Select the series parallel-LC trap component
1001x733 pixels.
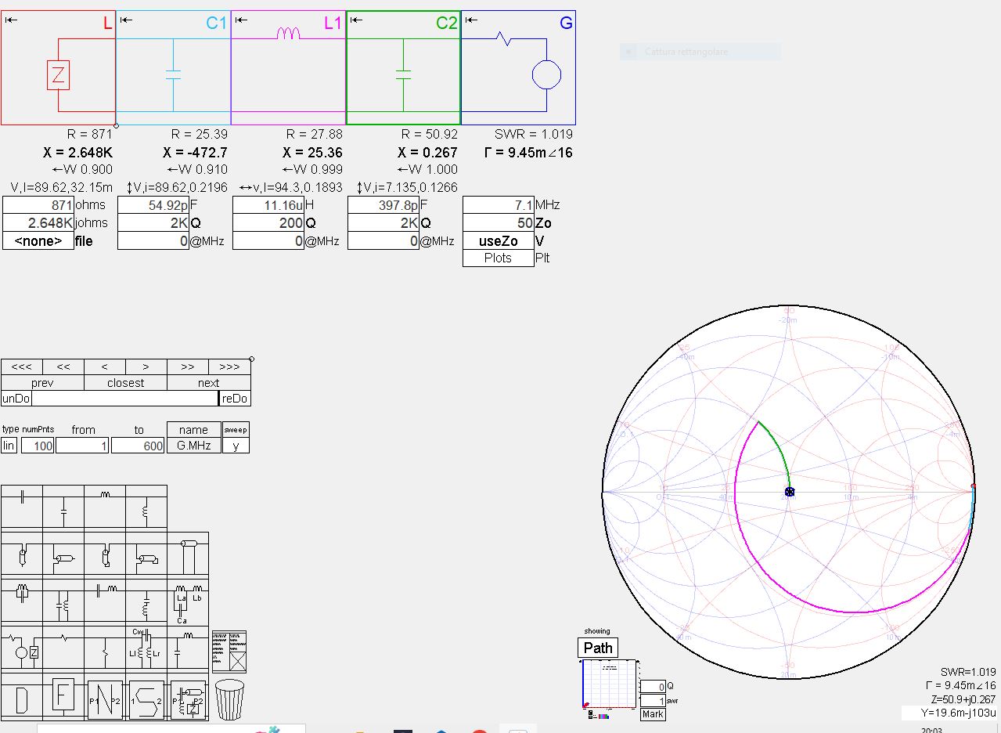pyautogui.click(x=22, y=601)
